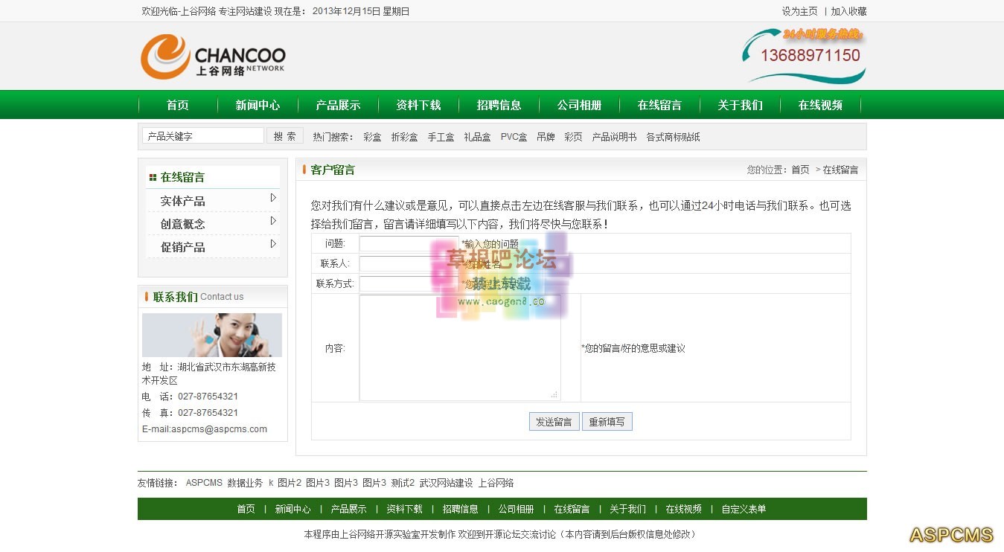Select the 内容 message textarea
This screenshot has height=552, width=1004.
[x=459, y=347]
